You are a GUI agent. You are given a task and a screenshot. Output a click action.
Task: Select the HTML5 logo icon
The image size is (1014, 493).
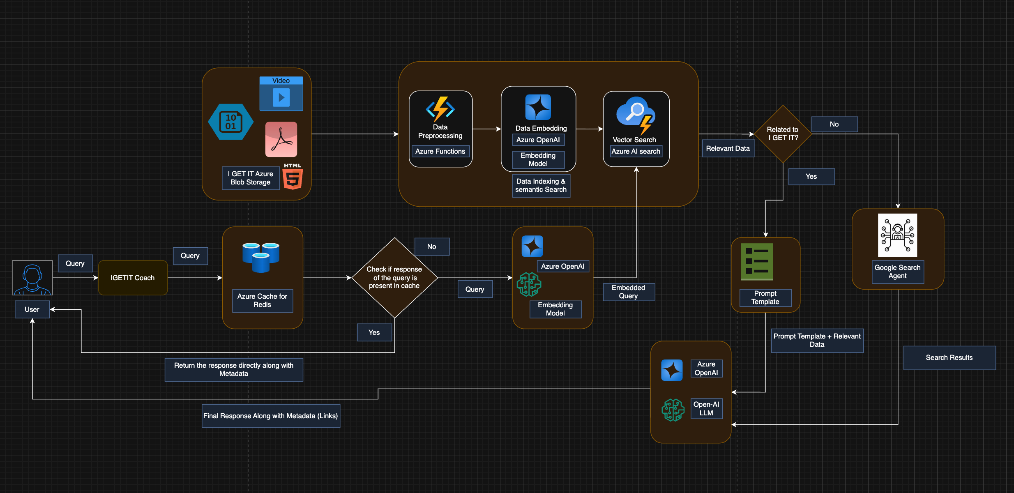tap(293, 177)
